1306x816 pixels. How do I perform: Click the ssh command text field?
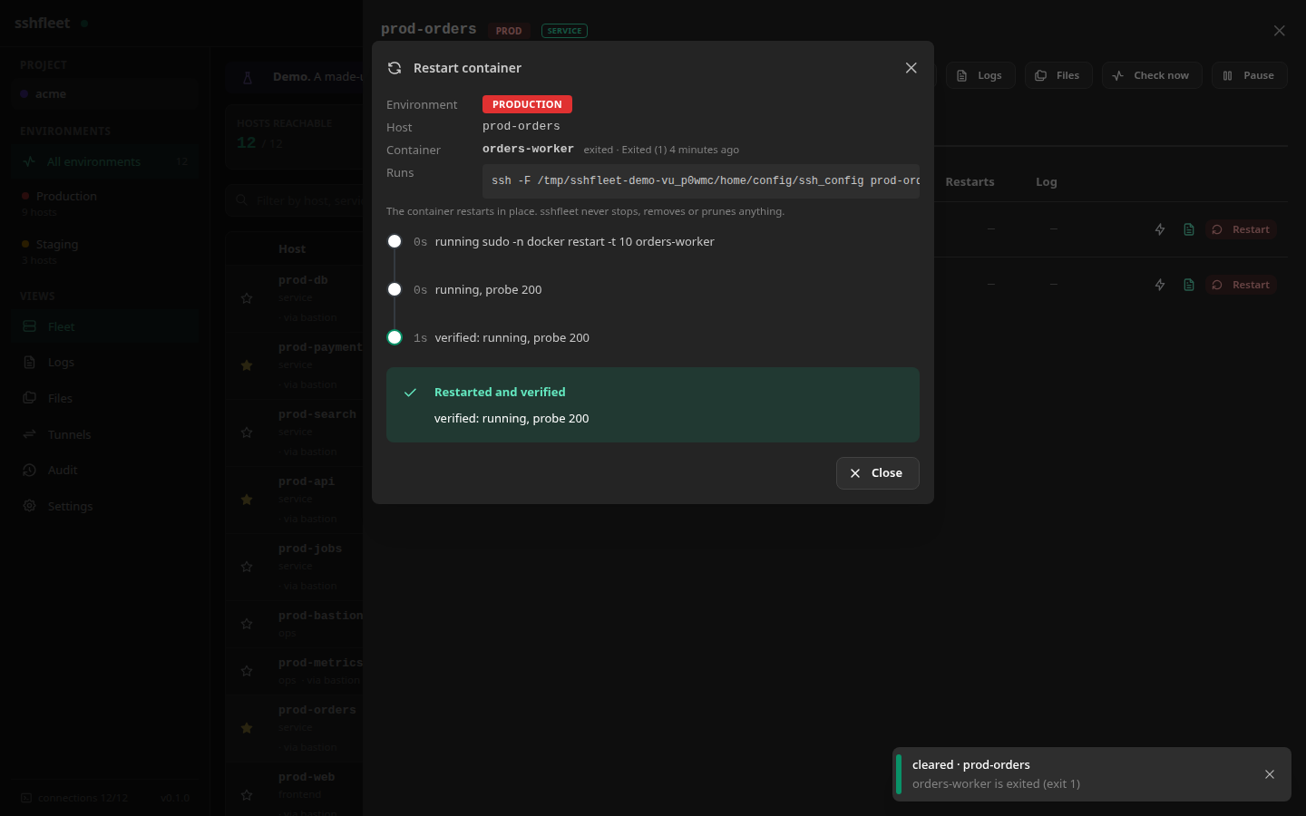point(701,180)
